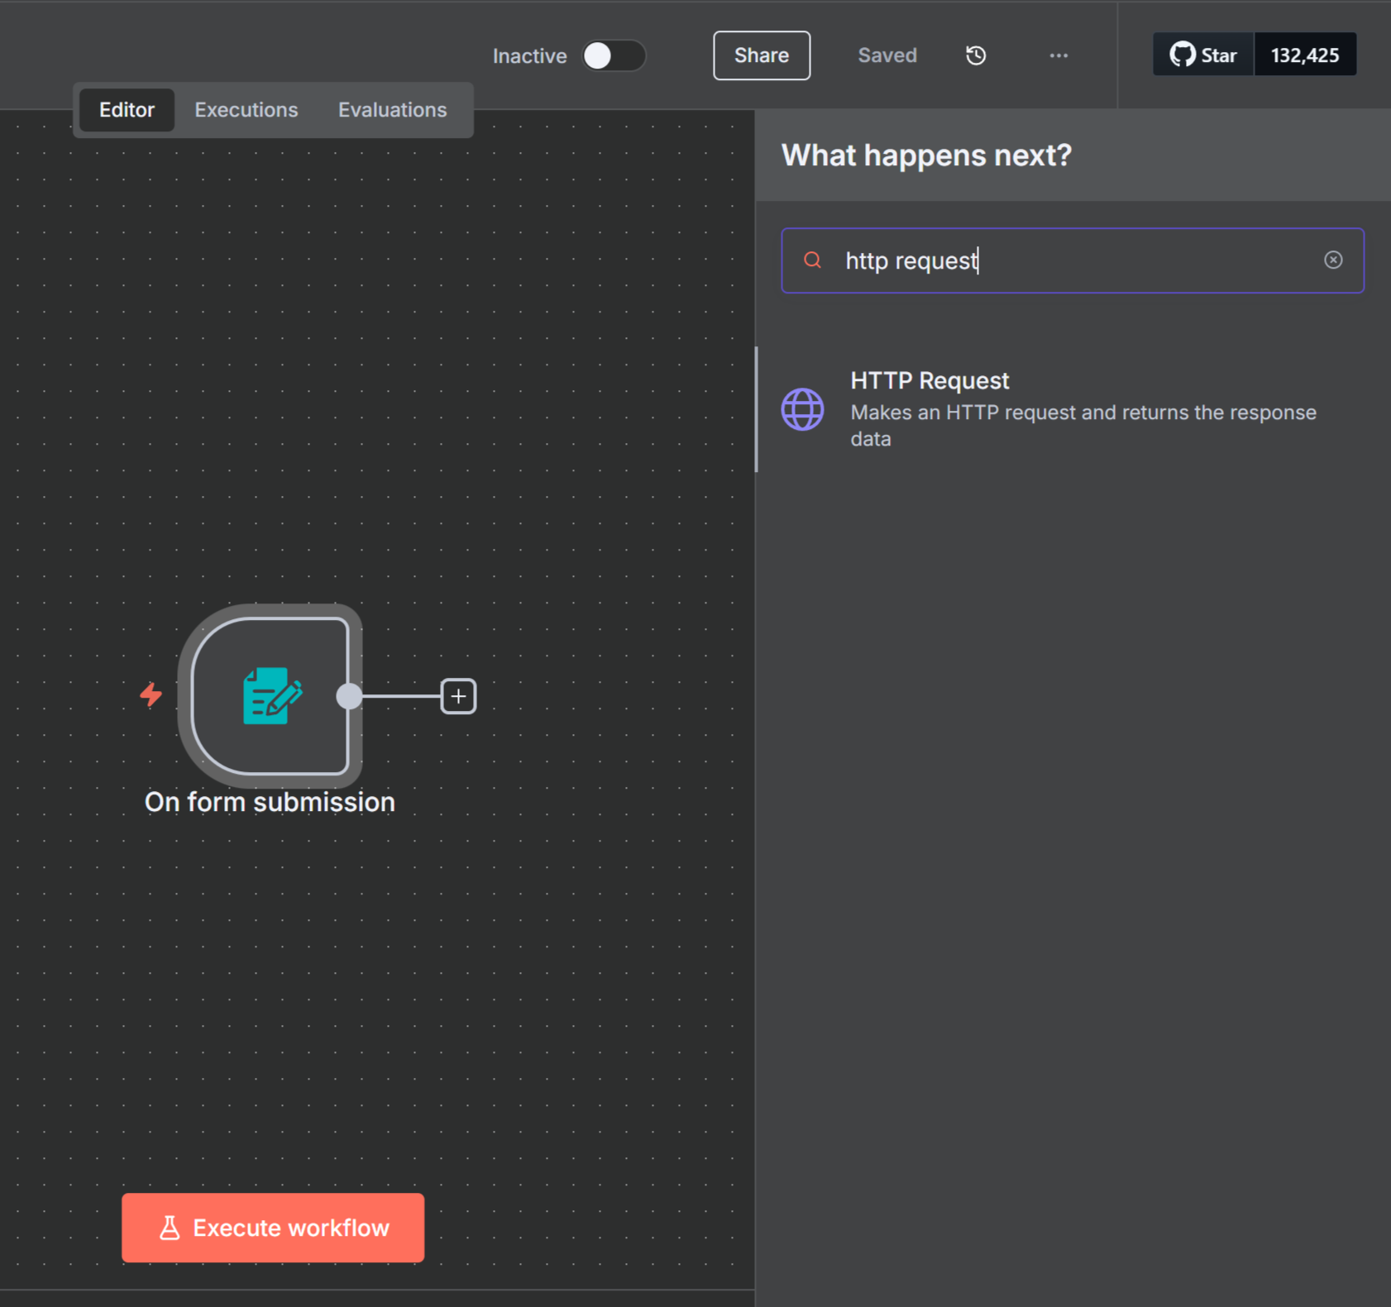Click the 132,425 star count

point(1304,55)
